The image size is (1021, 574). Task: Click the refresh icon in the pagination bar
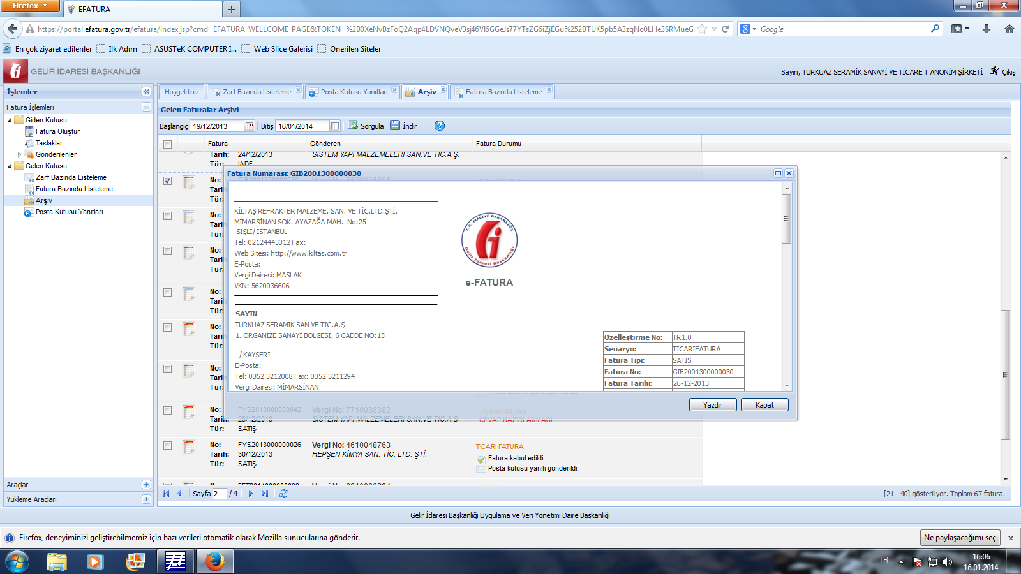click(284, 494)
